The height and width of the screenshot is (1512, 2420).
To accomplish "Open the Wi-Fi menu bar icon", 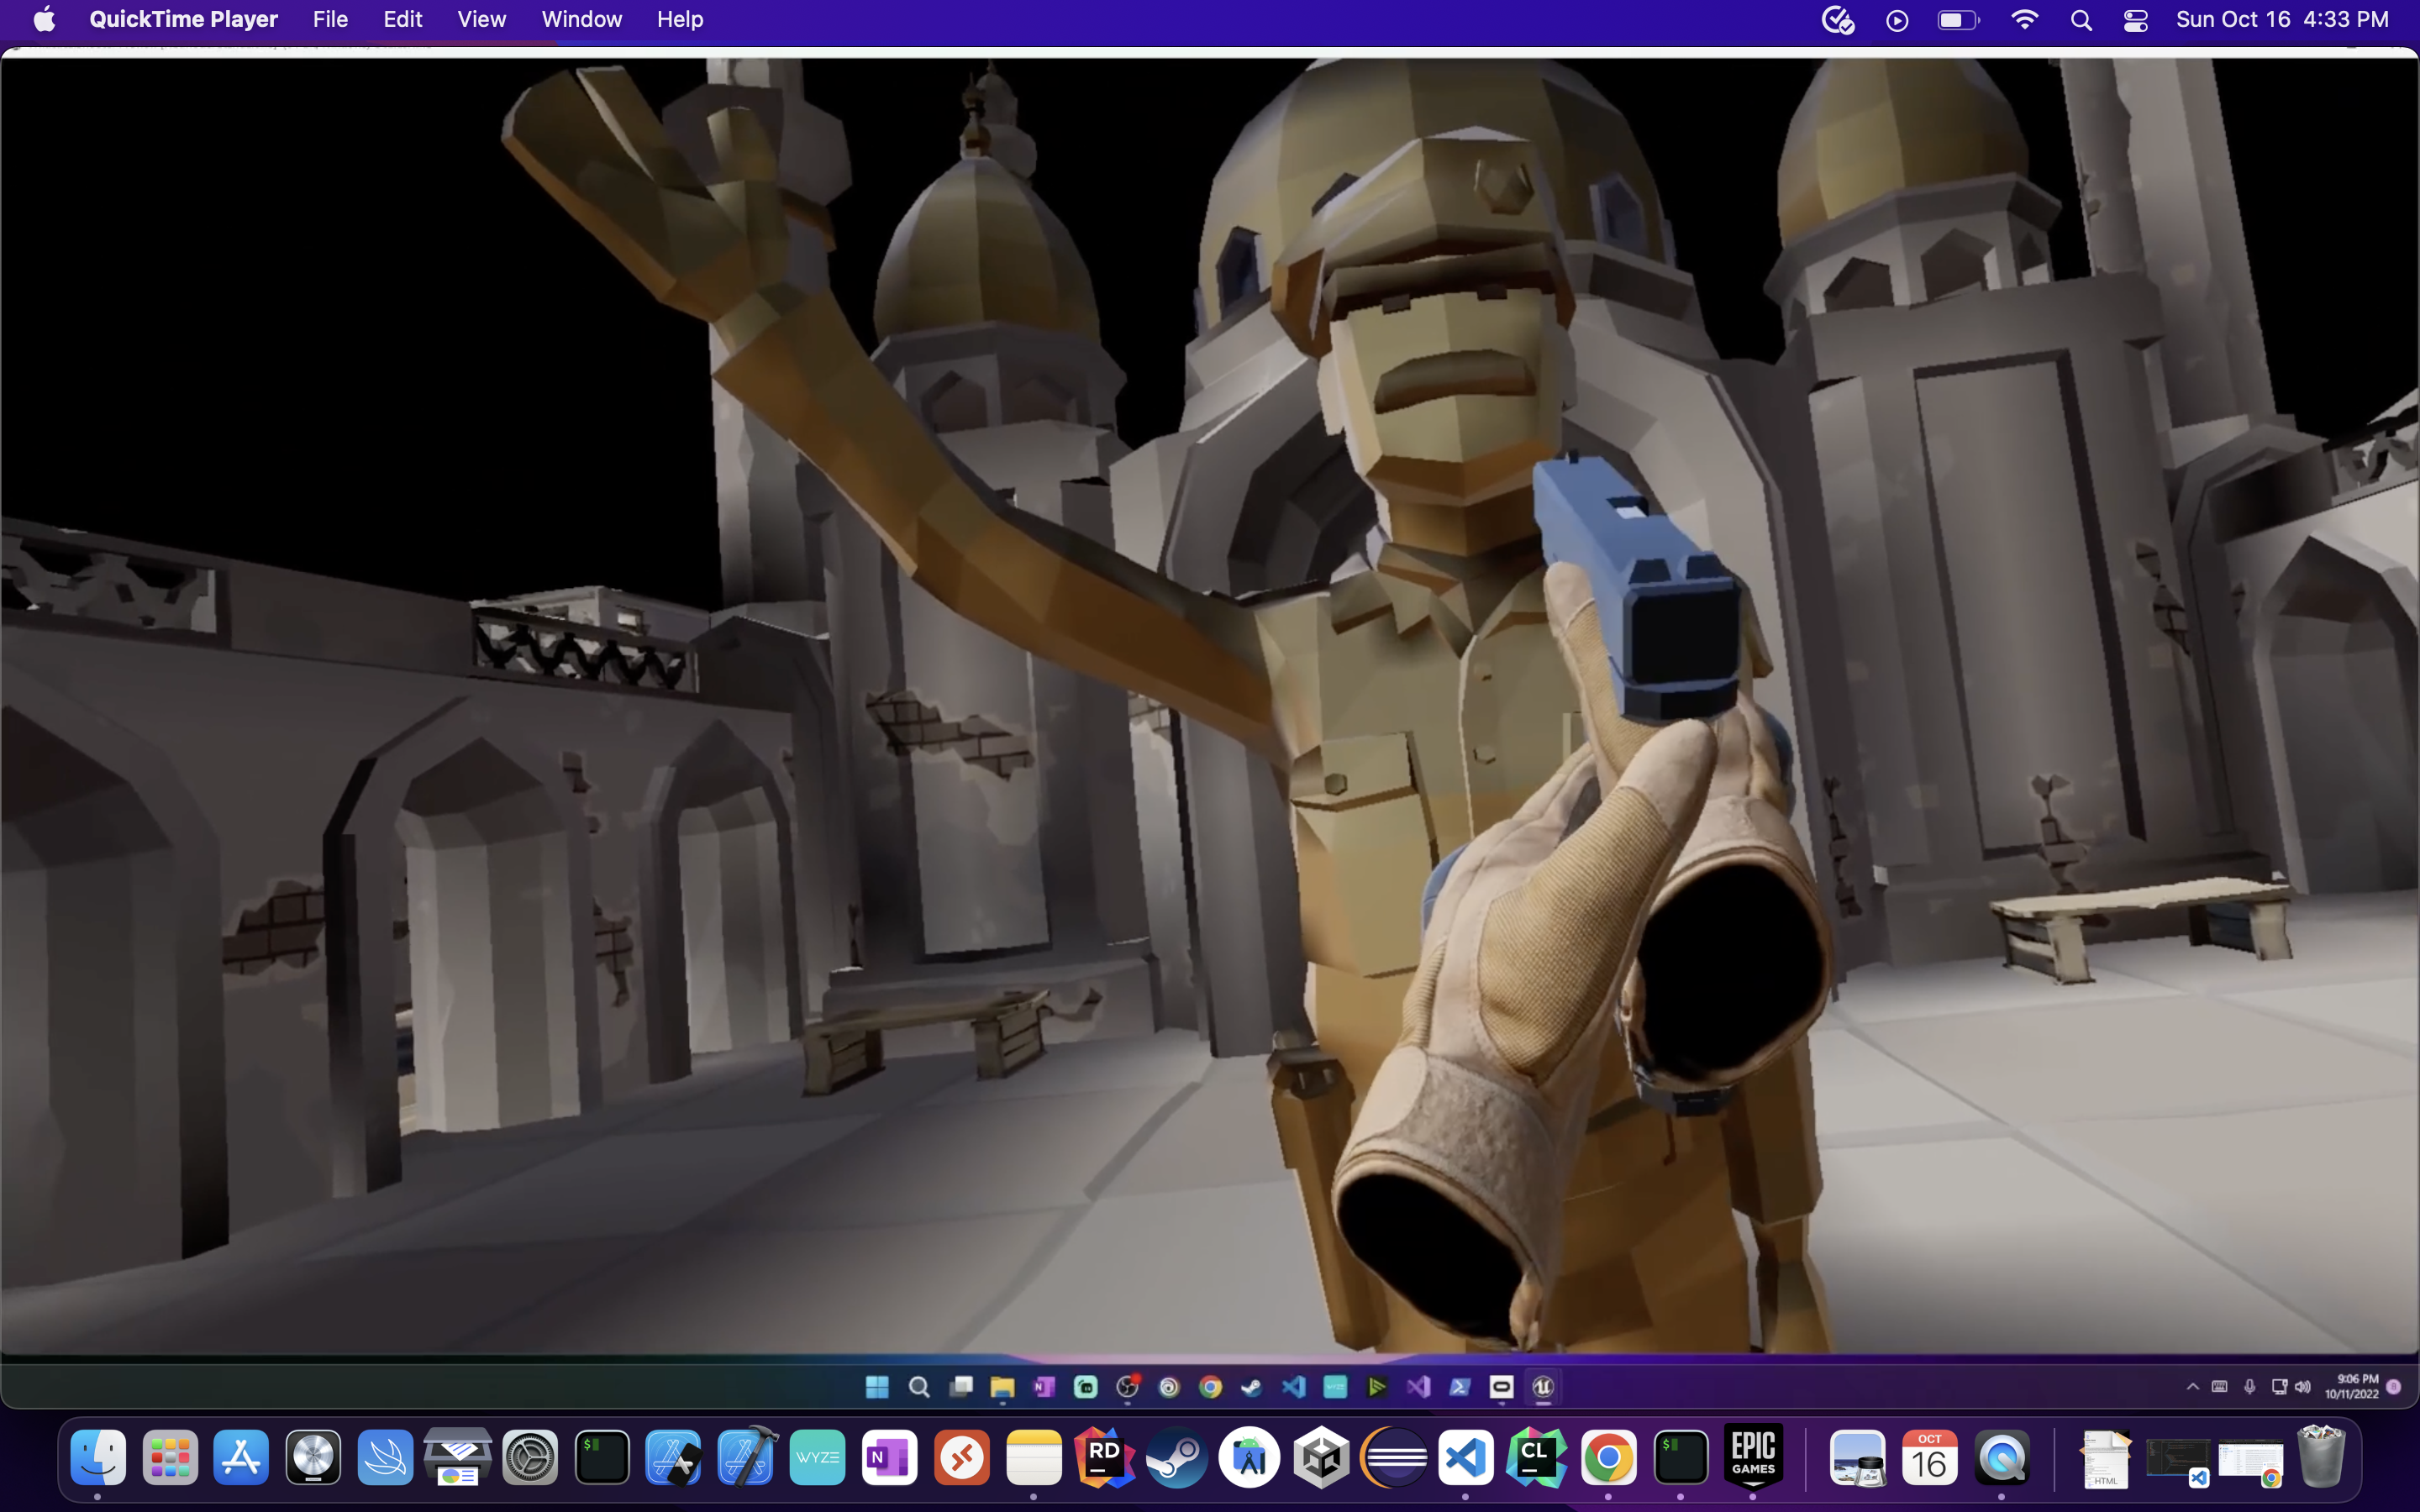I will point(2024,20).
